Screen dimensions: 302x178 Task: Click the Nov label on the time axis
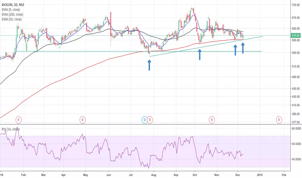point(217,175)
